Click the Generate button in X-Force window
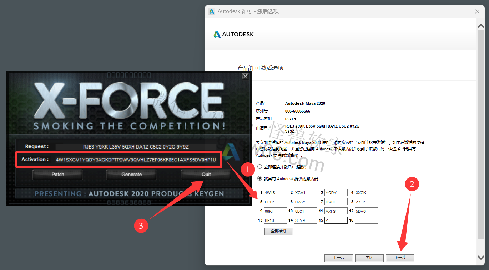The height and width of the screenshot is (270, 489). (x=131, y=175)
